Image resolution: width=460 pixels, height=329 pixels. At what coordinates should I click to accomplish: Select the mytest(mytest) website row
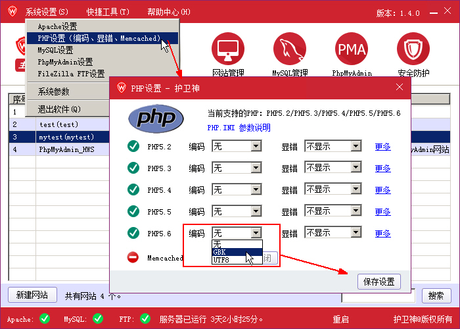[x=59, y=137]
